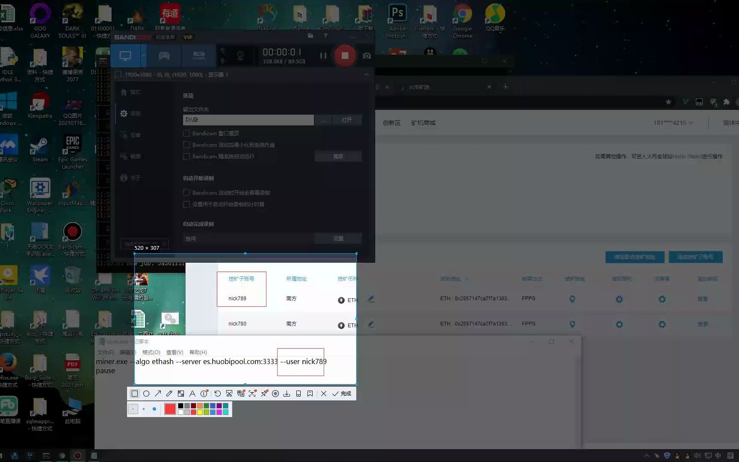Open Bandicam help question mark
This screenshot has height=462, width=739.
326,36
